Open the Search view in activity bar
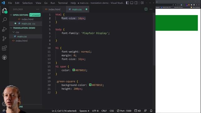 click(x=4, y=20)
